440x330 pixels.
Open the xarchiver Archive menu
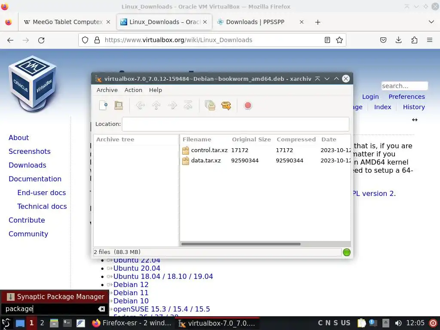(107, 90)
